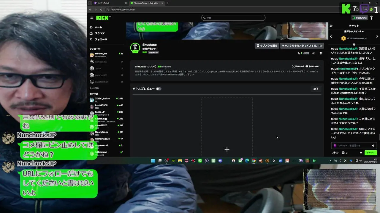
Task: Click the purple chat identity icon
Action: pyautogui.click(x=335, y=146)
